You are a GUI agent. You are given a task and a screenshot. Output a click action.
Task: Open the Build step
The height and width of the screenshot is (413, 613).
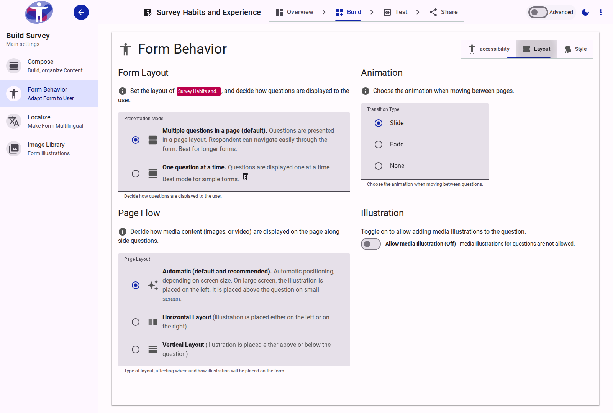(348, 12)
